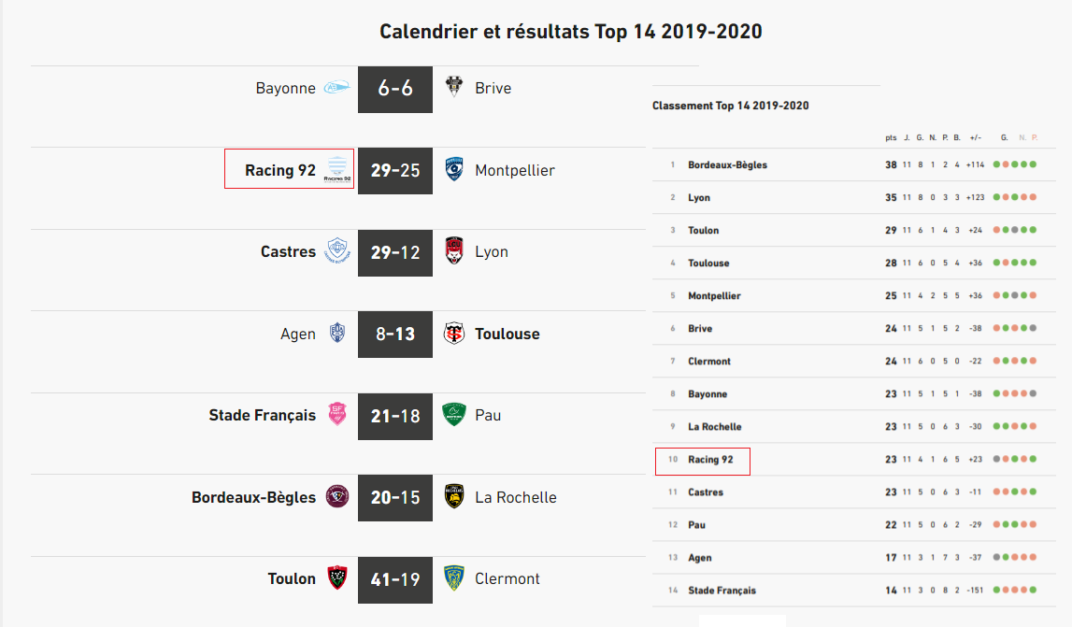
Task: Select Racing 92 in the standings table
Action: [710, 460]
